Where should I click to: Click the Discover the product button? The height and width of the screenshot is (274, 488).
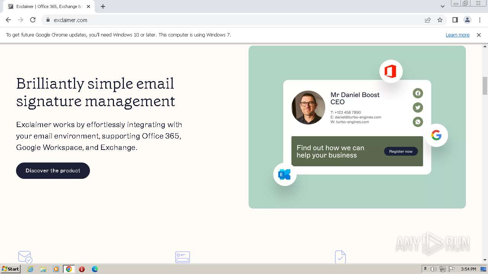click(x=53, y=170)
